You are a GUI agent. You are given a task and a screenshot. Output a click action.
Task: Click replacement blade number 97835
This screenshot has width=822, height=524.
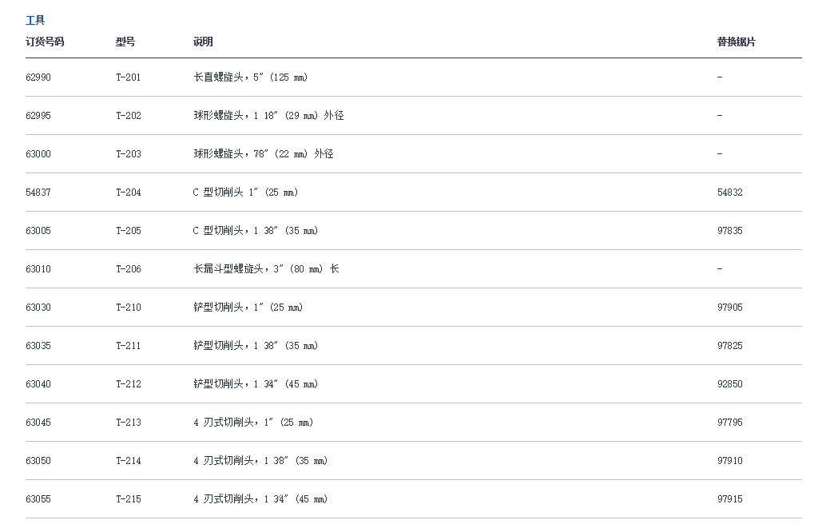[x=730, y=231]
